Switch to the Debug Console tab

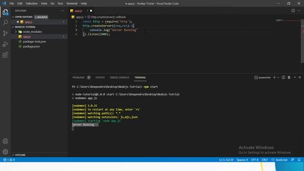[x=119, y=77]
